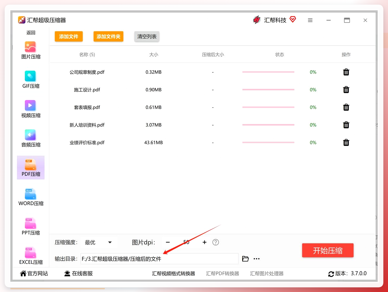Select file name 业绩评价标准.pdf
This screenshot has height=292, width=388.
pyautogui.click(x=87, y=143)
